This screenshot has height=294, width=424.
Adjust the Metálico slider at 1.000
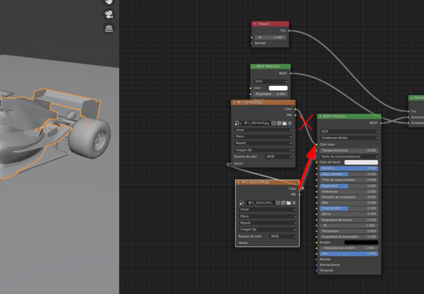pos(349,168)
